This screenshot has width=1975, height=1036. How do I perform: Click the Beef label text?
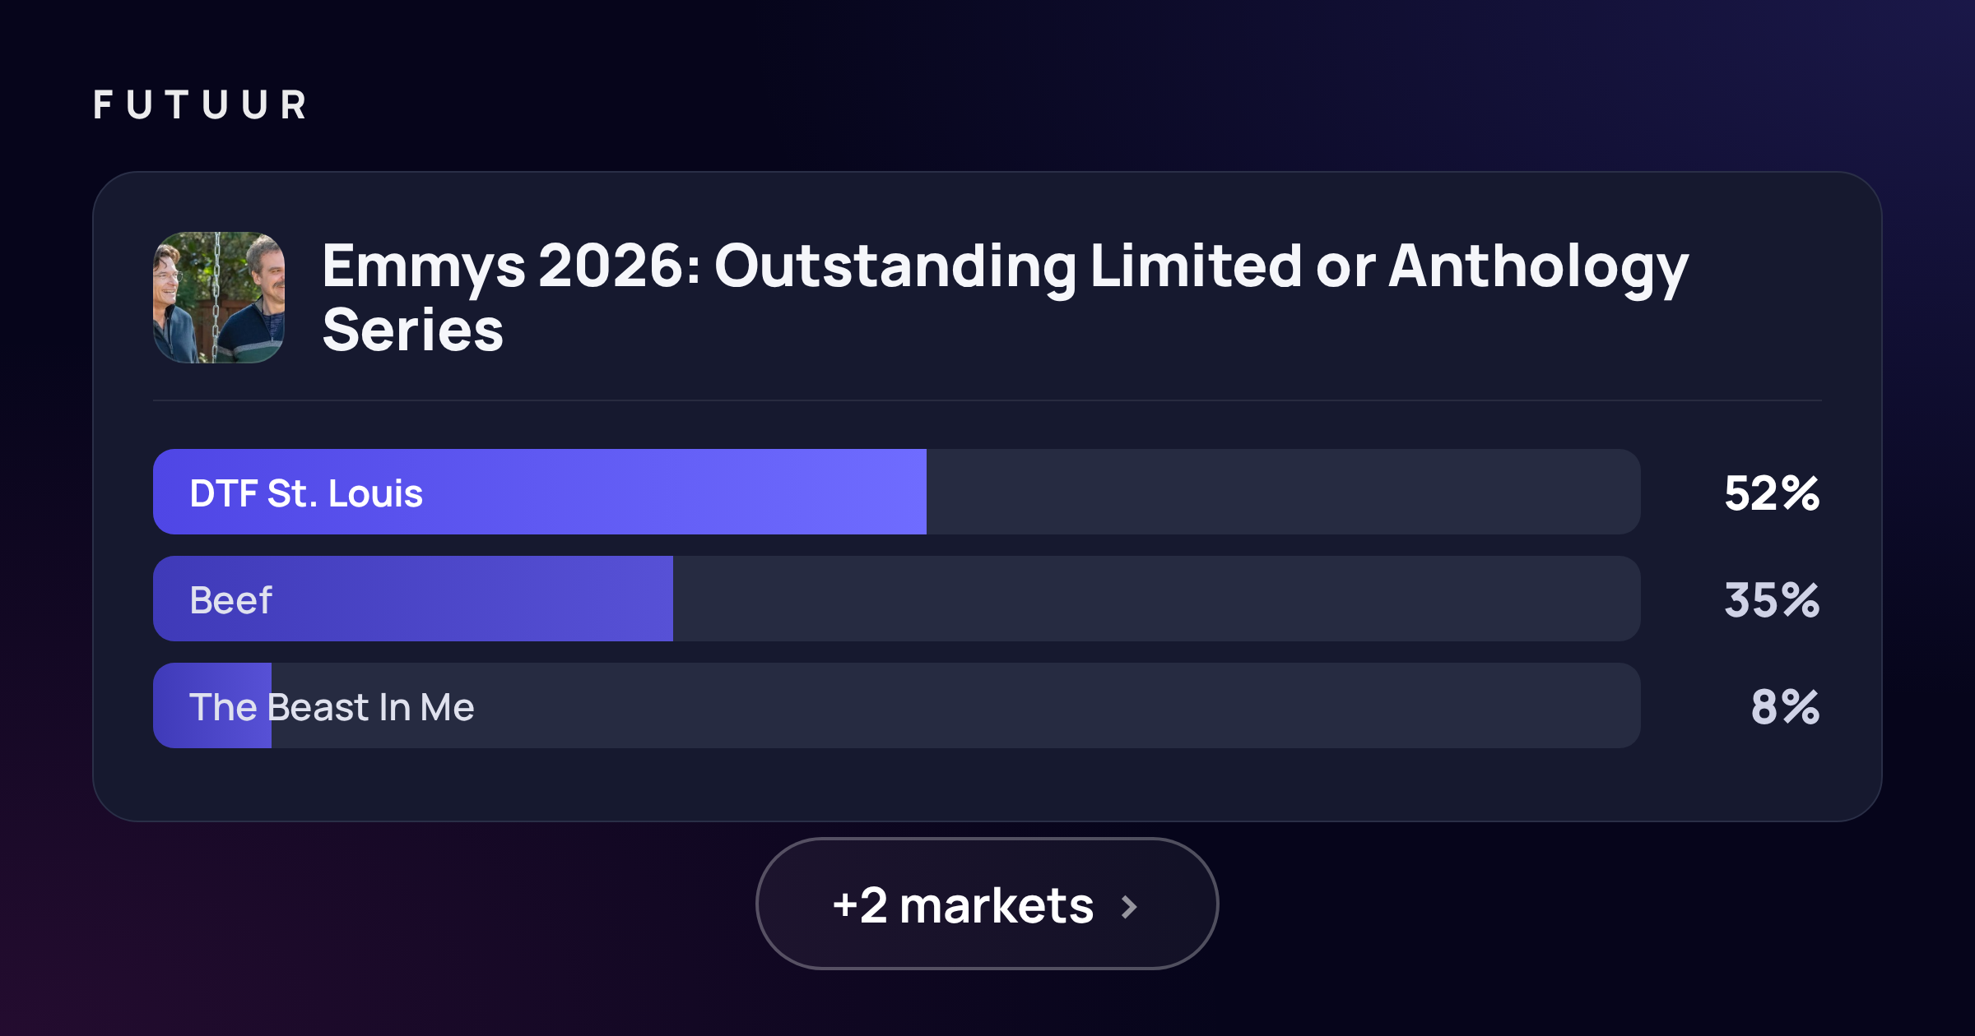[x=230, y=600]
